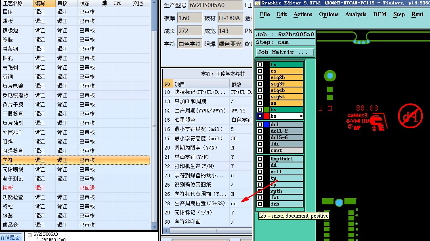This screenshot has height=241, width=430.
Task: Select the bo layer name
Action: point(286,116)
